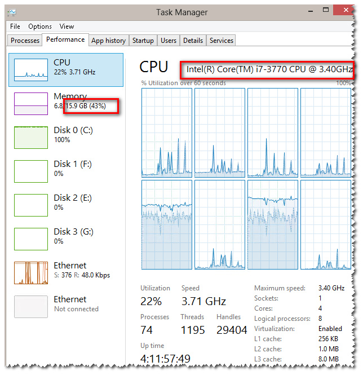This screenshot has width=363, height=375.
Task: Click the Maximum speed 3.40 GHz value
Action: tap(331, 288)
